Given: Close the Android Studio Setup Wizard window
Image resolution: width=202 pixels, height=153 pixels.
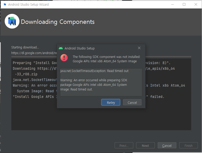Looking at the screenshot, I should [196, 4].
